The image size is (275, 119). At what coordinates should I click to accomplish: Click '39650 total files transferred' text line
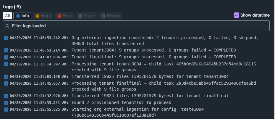(108, 44)
